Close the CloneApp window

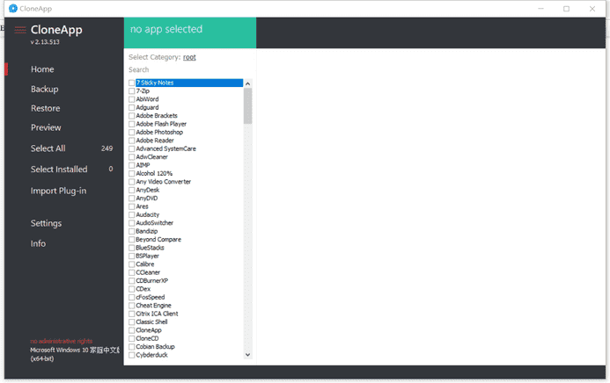pos(592,9)
